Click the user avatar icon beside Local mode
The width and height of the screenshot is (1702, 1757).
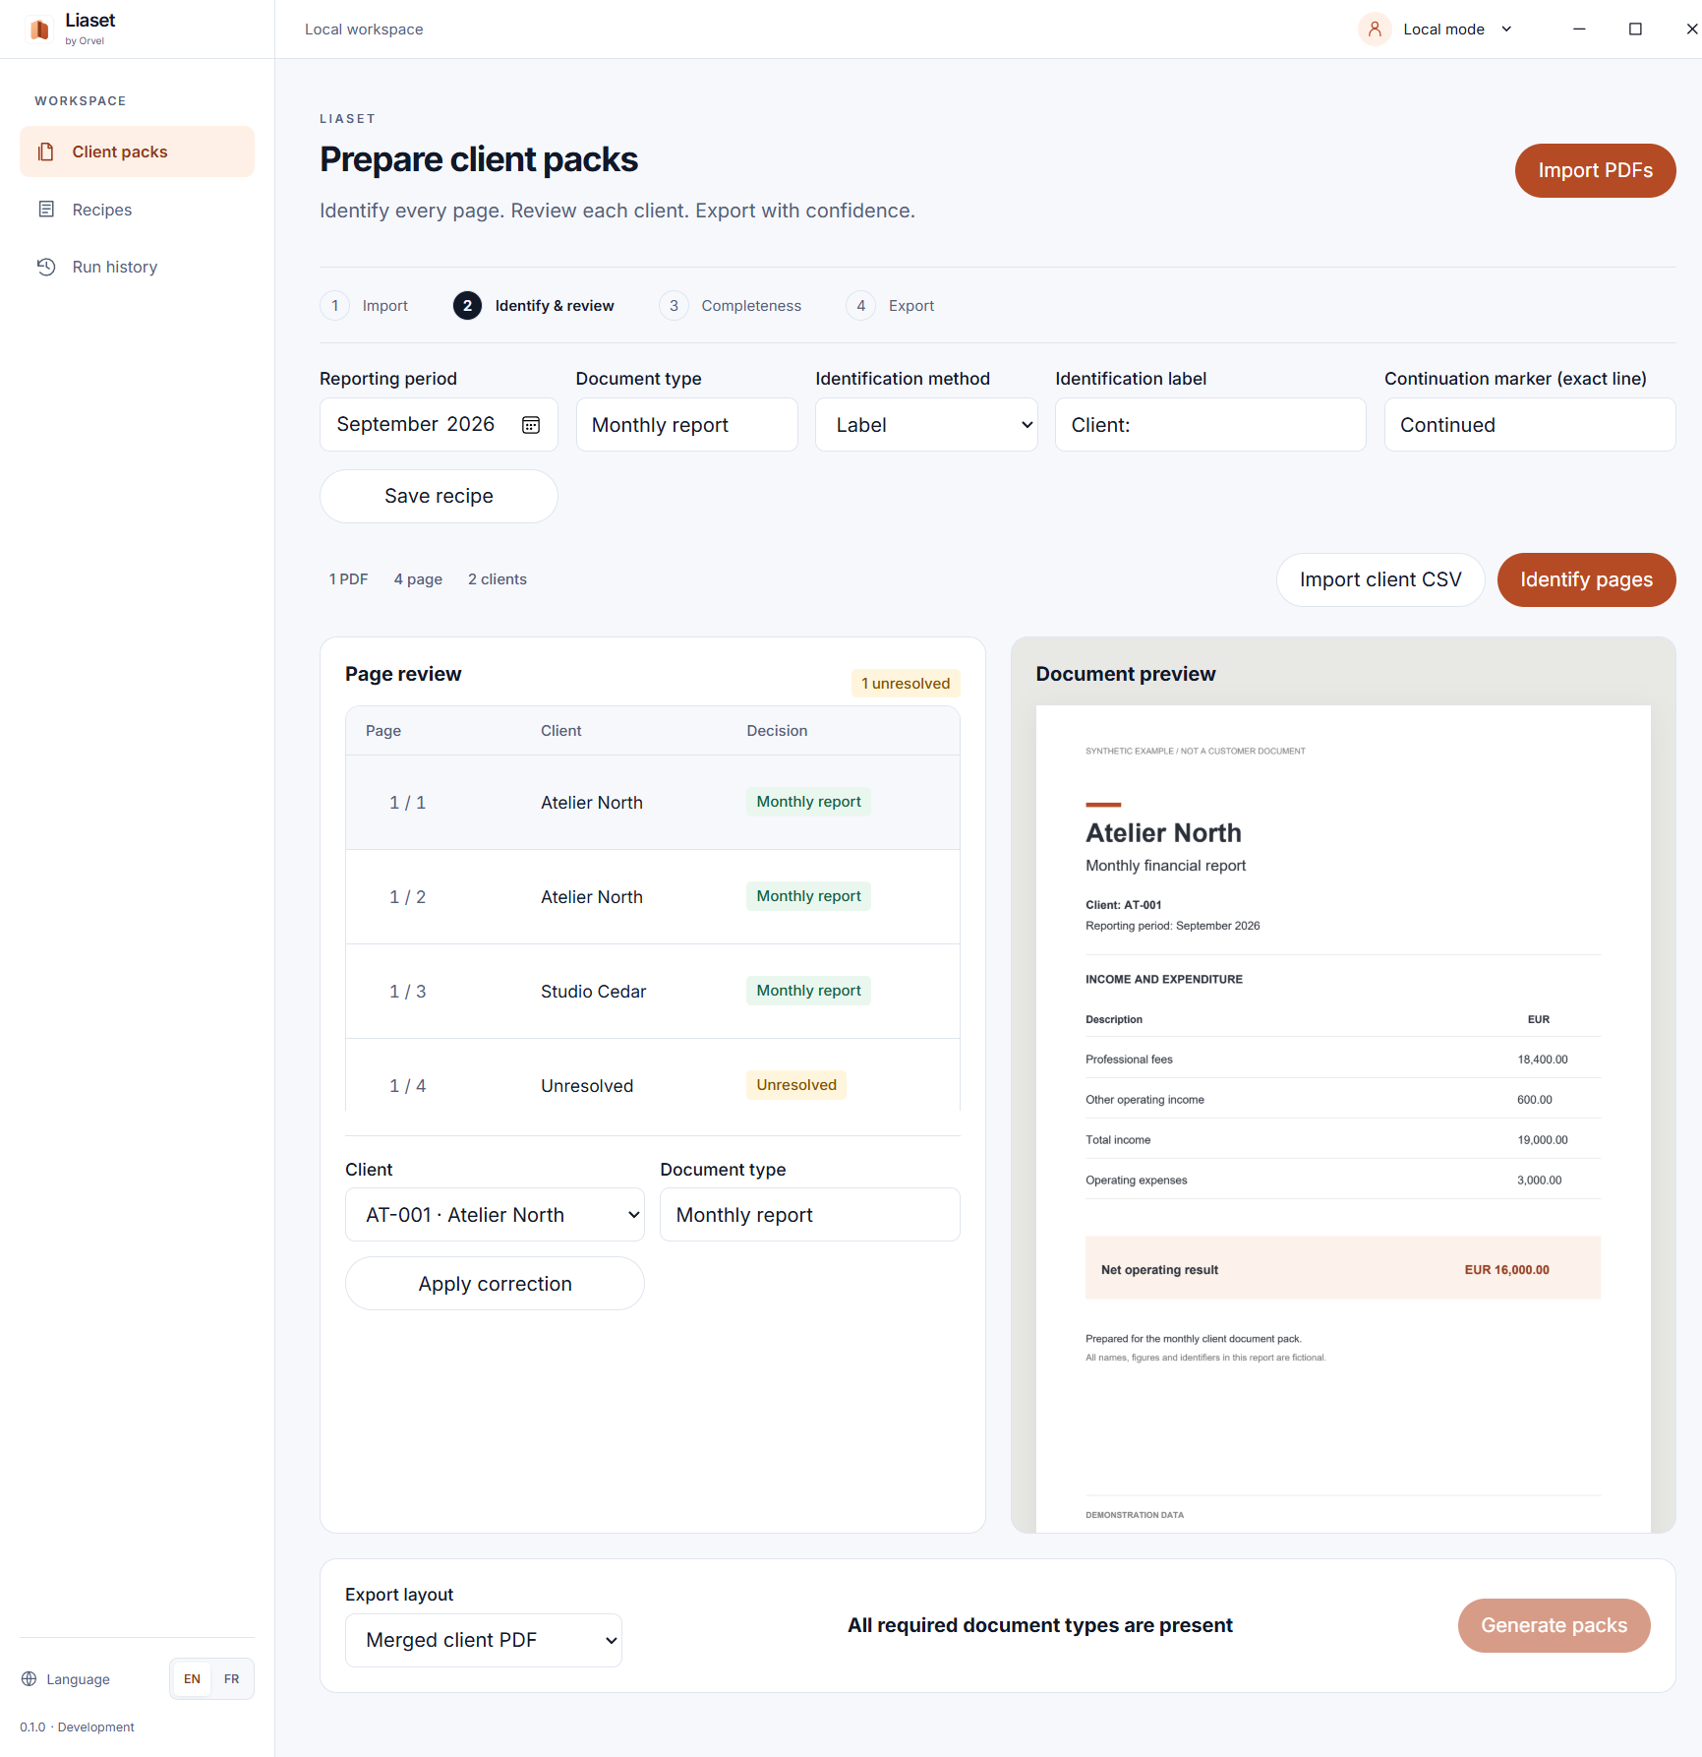(1375, 30)
